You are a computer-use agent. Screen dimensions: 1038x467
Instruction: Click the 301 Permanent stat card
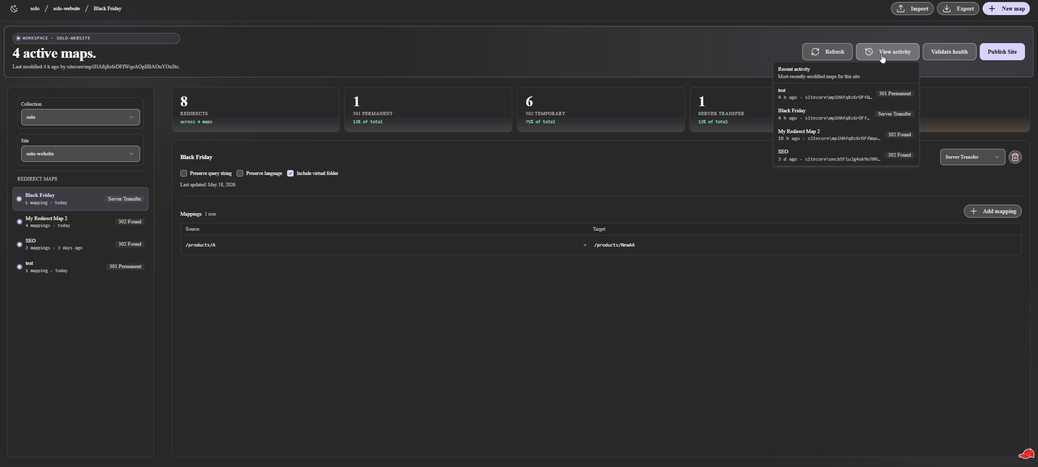pyautogui.click(x=428, y=110)
